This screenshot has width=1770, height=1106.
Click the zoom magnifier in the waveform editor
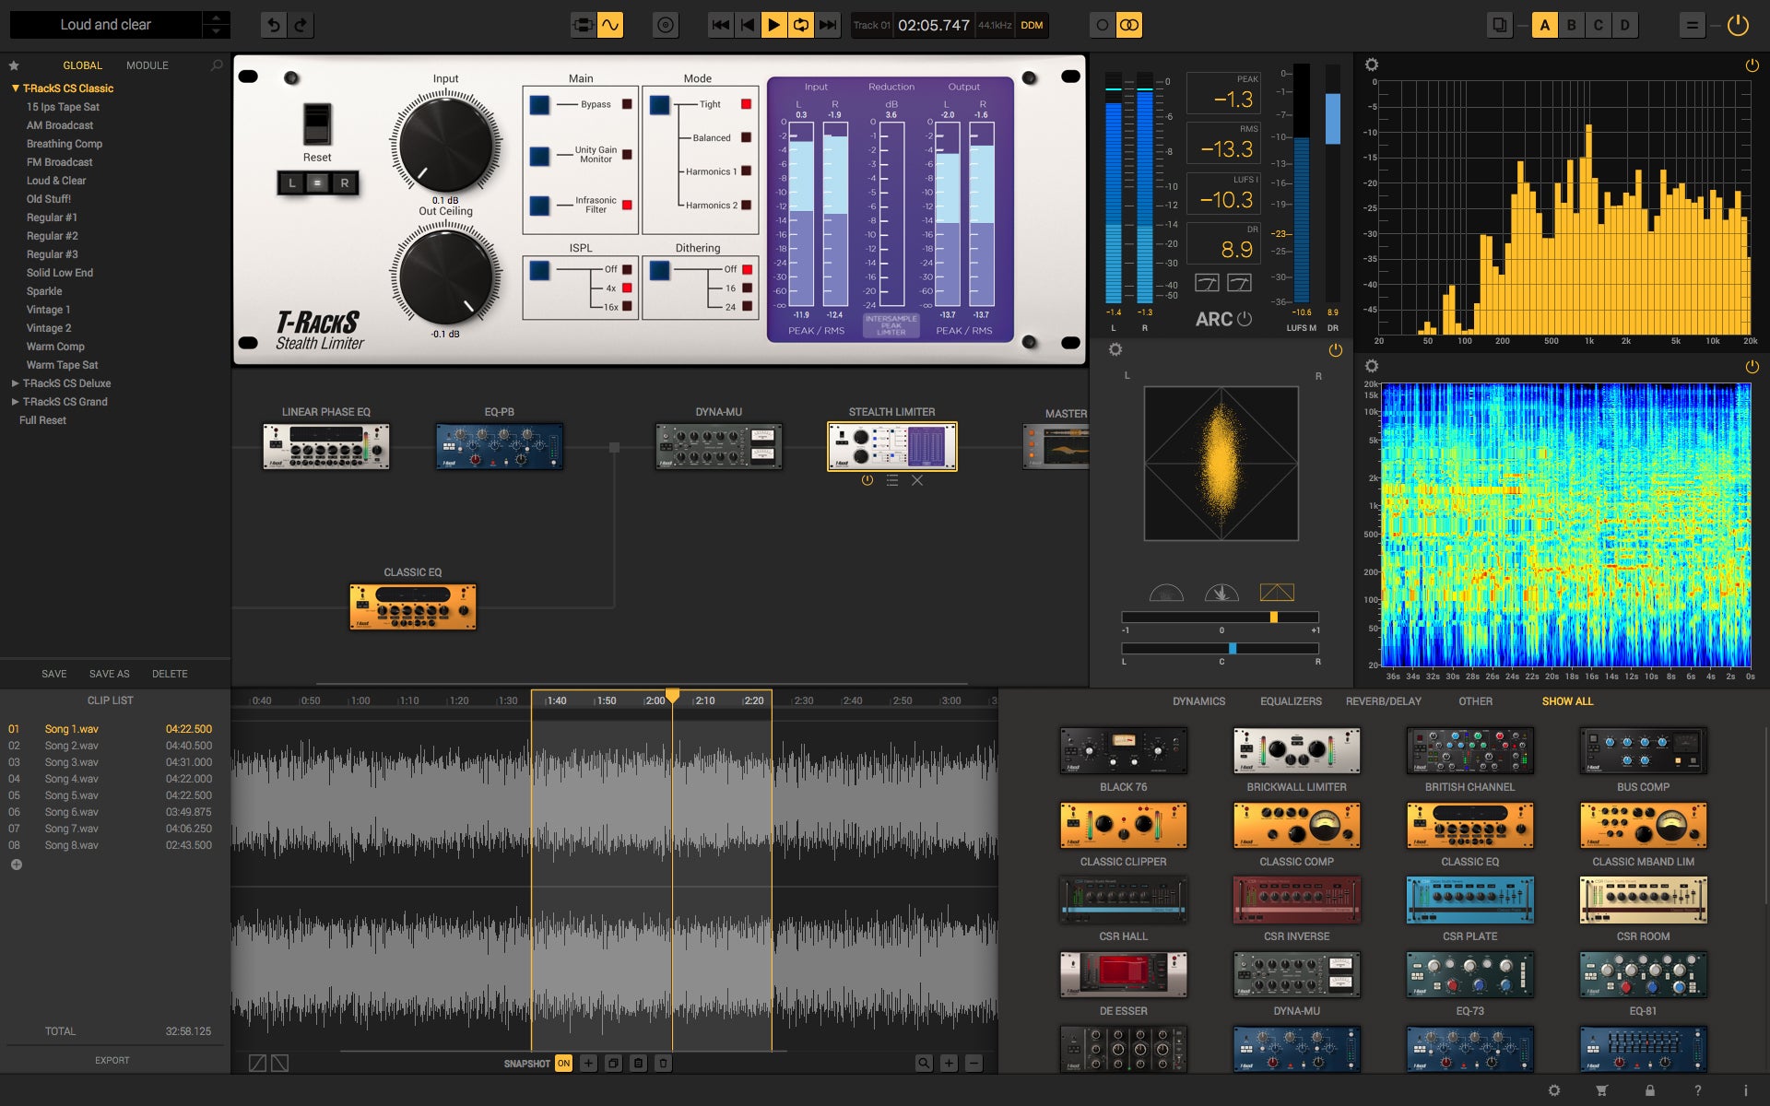[x=924, y=1063]
